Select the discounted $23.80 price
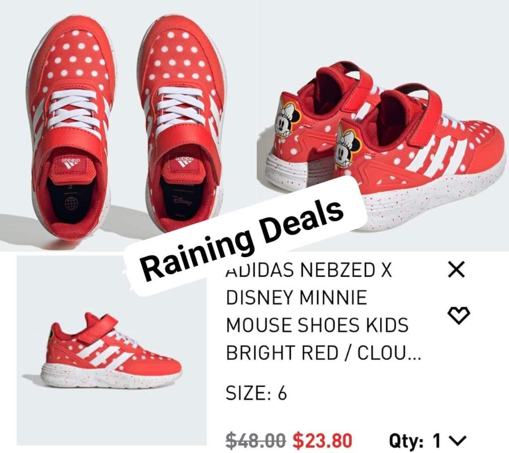 tap(322, 441)
